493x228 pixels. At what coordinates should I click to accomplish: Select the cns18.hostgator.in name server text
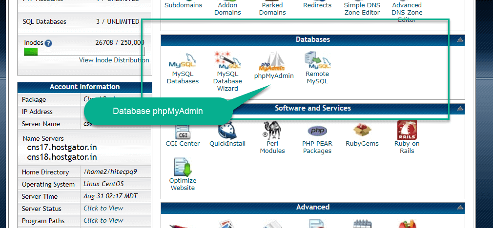click(62, 157)
